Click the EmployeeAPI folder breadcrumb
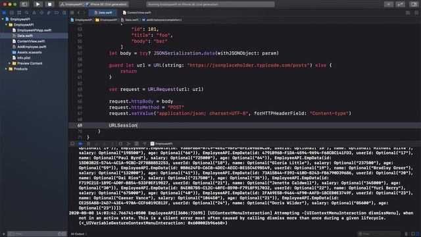 [107, 20]
